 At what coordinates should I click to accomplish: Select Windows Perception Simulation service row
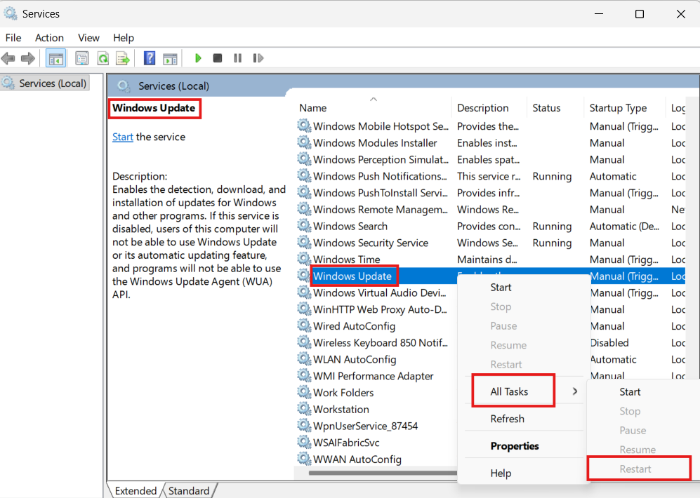tap(490, 160)
